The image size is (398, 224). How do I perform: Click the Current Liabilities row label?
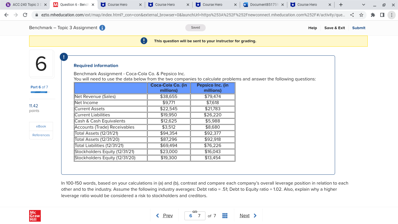click(92, 115)
